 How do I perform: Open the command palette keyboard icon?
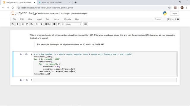85,24
